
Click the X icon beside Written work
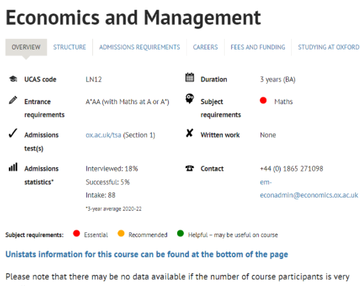point(189,134)
